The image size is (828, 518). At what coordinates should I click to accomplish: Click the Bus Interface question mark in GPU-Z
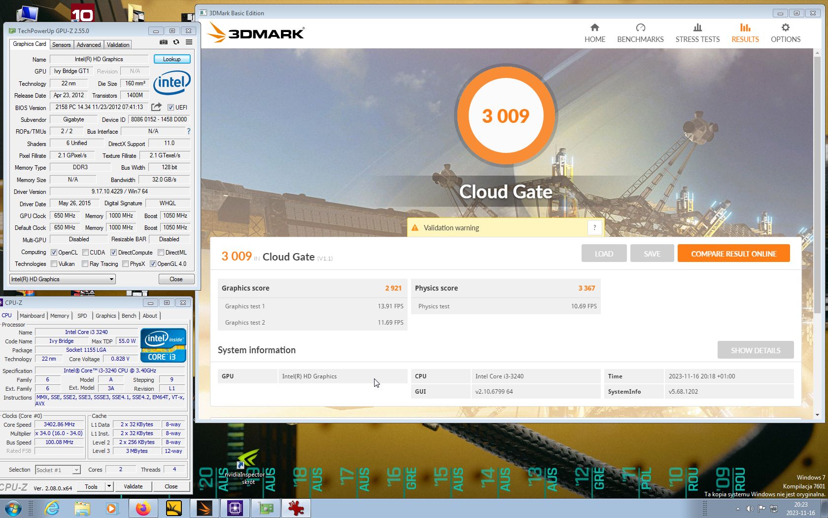(188, 131)
